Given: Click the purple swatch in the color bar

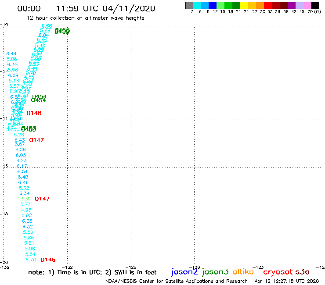Looking at the screenshot, I should [x=292, y=5].
